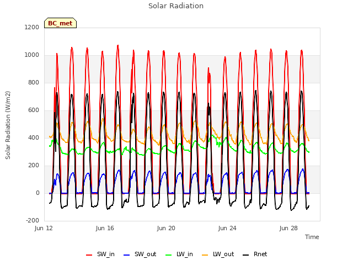Toggle the Rnet legend entry
Image resolution: width=353 pixels, height=265 pixels.
click(255, 254)
